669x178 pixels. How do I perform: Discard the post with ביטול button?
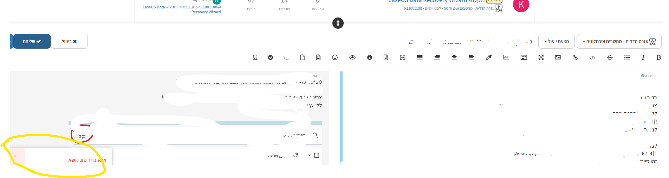69,41
